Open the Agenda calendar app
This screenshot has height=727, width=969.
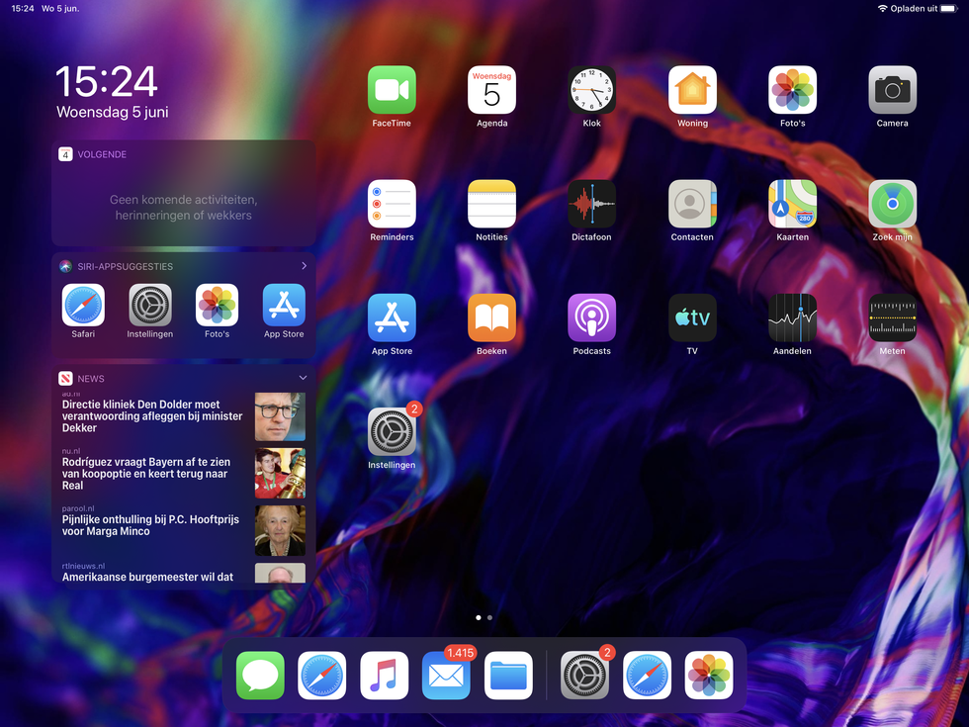pos(492,90)
